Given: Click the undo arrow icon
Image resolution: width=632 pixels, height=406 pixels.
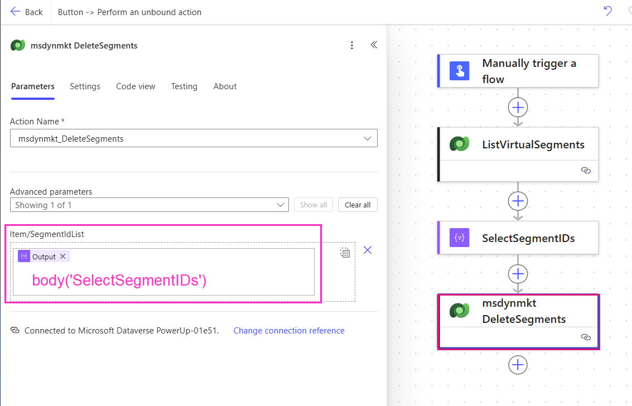Looking at the screenshot, I should coord(608,11).
